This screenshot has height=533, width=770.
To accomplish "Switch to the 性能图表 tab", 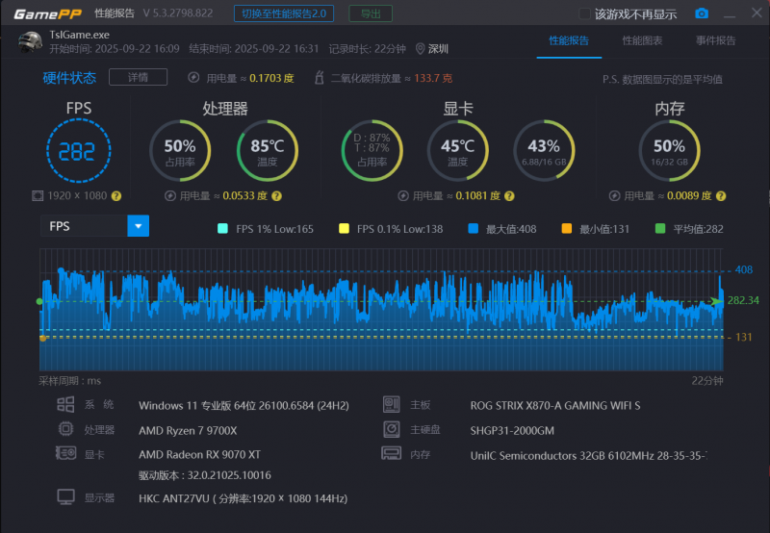I will coord(642,40).
